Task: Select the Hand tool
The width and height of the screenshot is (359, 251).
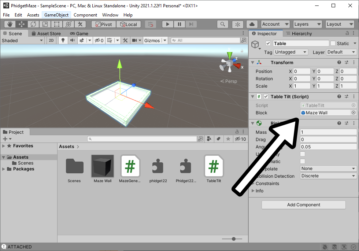Action: click(x=10, y=24)
